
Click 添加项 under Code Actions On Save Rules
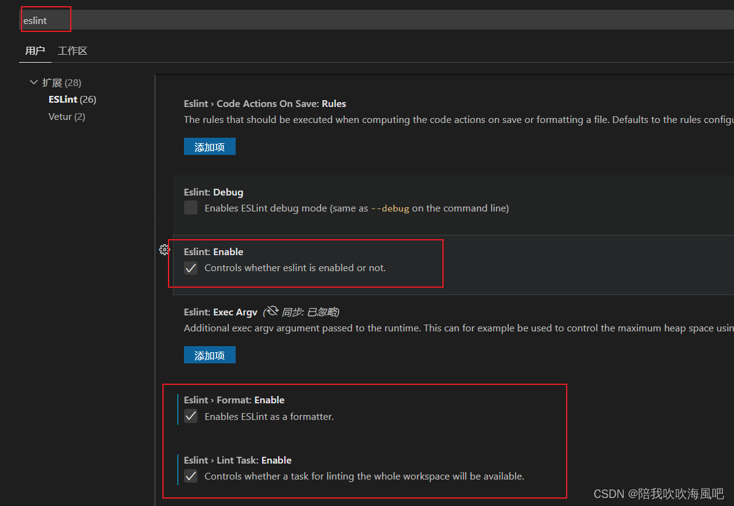209,146
